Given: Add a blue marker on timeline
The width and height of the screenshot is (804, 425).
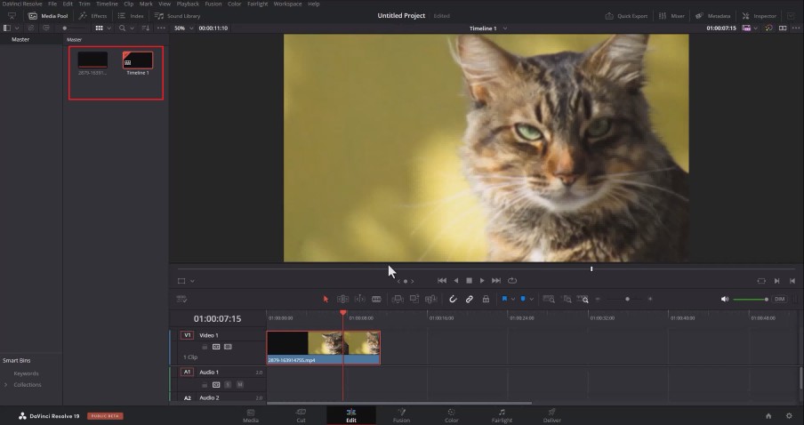Looking at the screenshot, I should tap(523, 299).
